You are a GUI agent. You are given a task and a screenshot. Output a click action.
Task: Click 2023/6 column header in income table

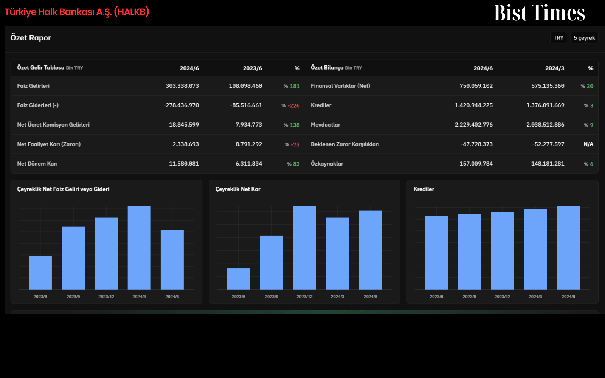252,68
